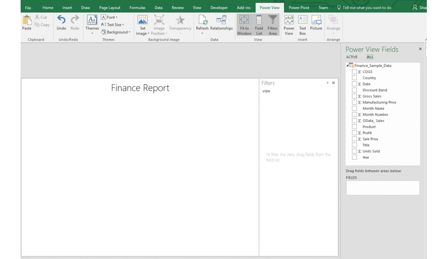447x259 pixels.
Task: Select the OData_ Sales field name
Action: pyautogui.click(x=373, y=121)
